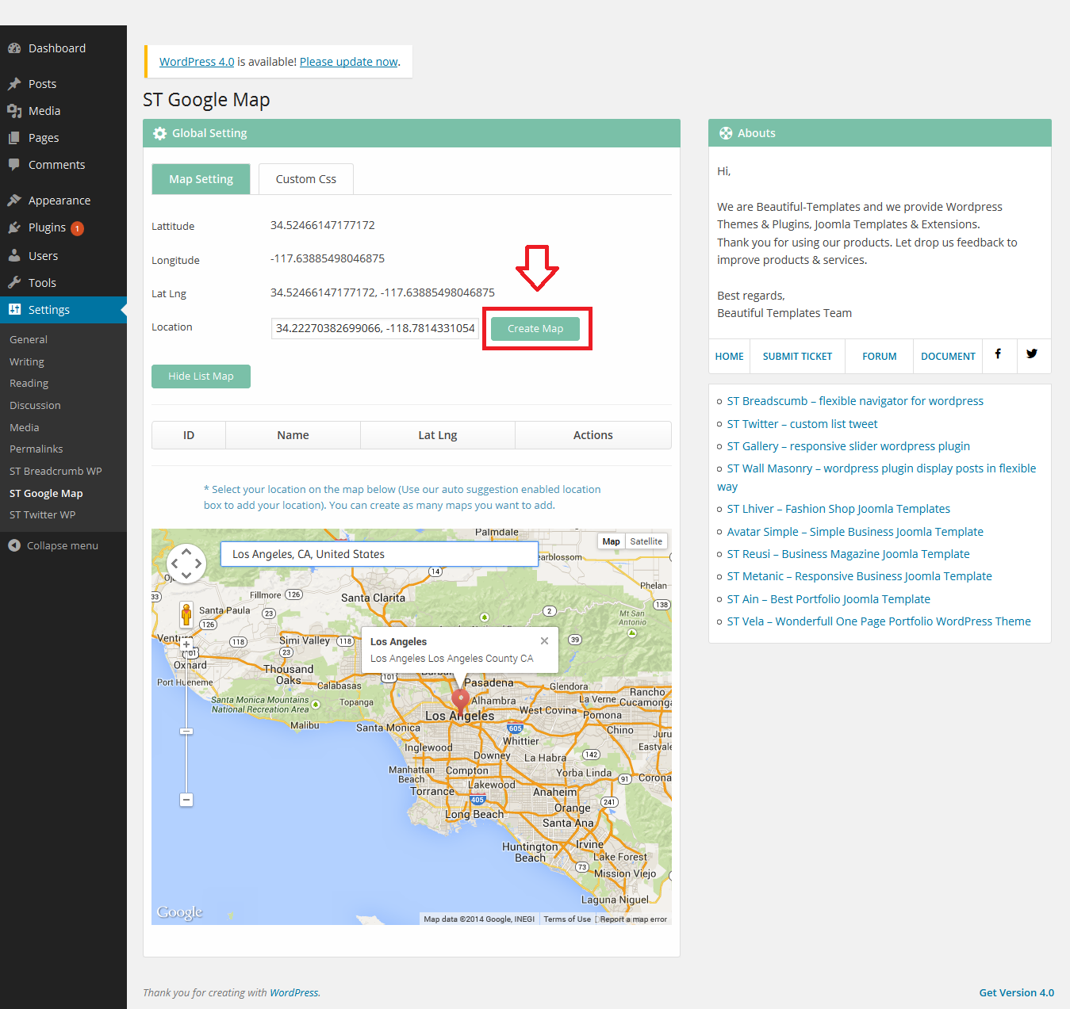Open the ST Vela Portfolio Theme link
The image size is (1070, 1009).
click(x=879, y=621)
